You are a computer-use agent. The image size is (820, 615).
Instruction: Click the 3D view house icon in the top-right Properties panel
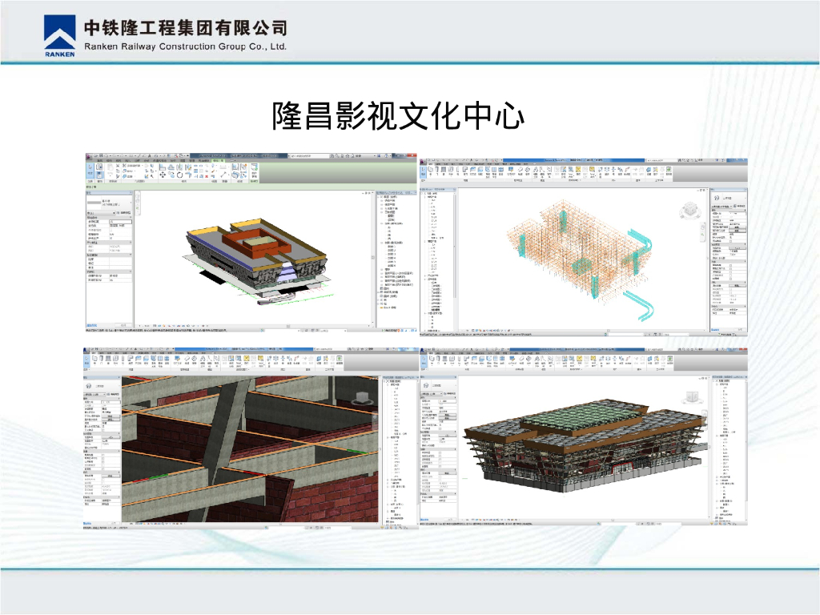pyautogui.click(x=717, y=199)
